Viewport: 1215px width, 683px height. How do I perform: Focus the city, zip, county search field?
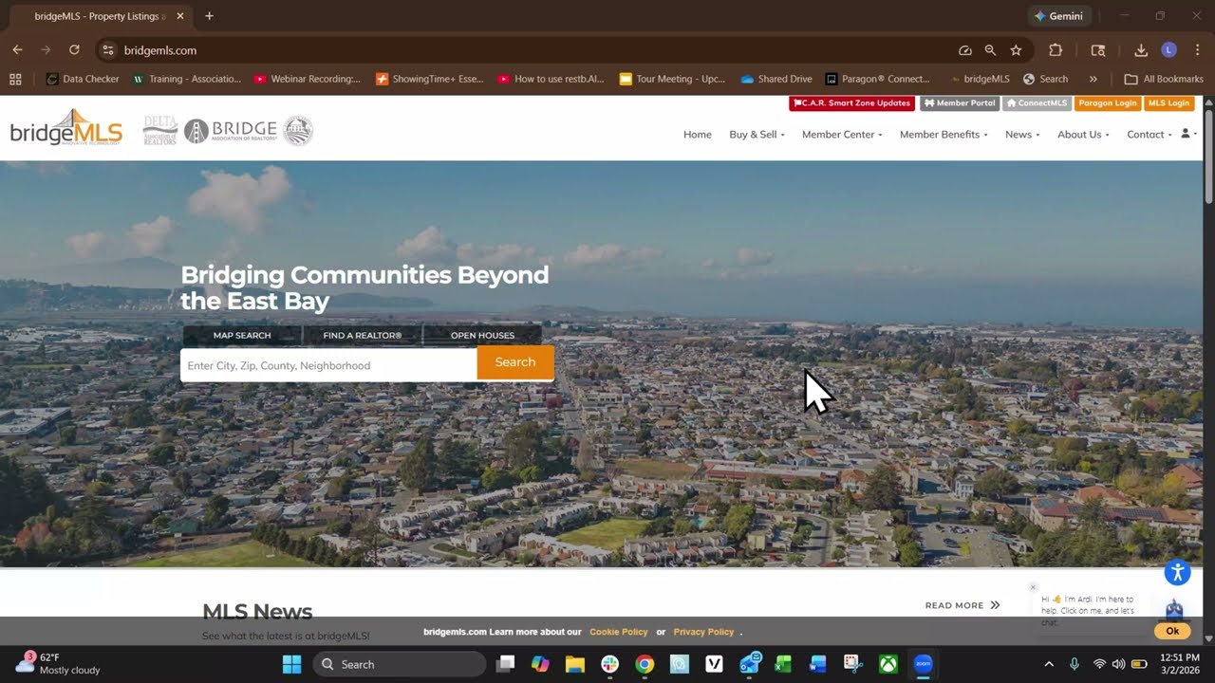coord(328,365)
